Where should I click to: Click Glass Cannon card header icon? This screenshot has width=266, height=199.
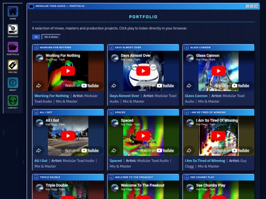[186, 48]
